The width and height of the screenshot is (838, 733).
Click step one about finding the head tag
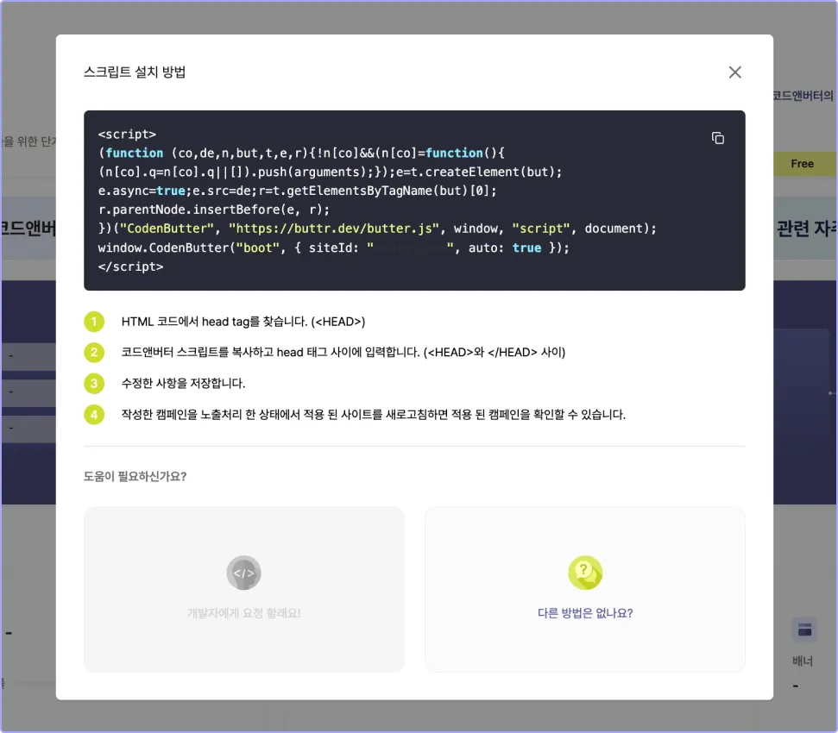coord(243,322)
